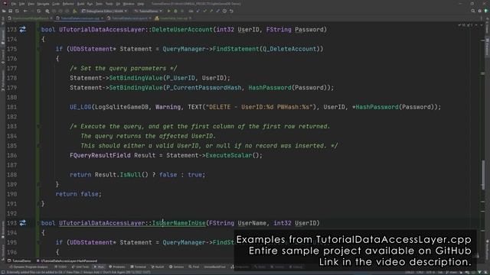Viewport: 490px width, 275px height.
Task: Click the fold marker at line 189
Action: [x=38, y=184]
